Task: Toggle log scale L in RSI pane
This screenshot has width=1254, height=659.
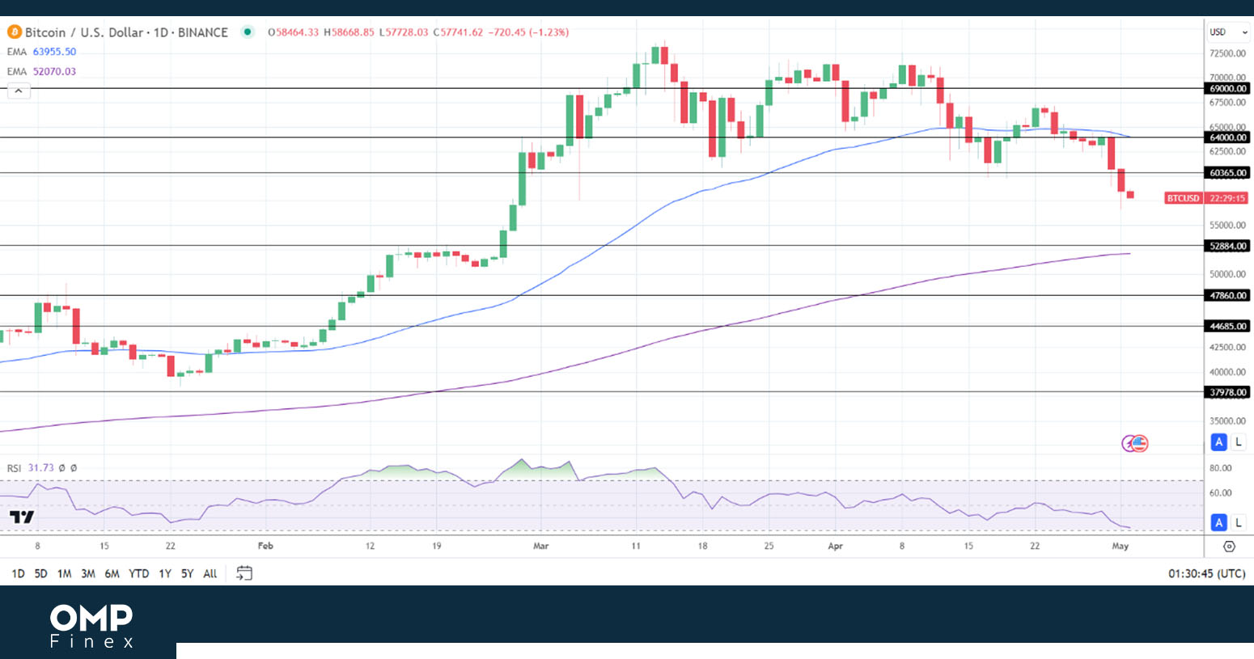Action: [x=1238, y=523]
